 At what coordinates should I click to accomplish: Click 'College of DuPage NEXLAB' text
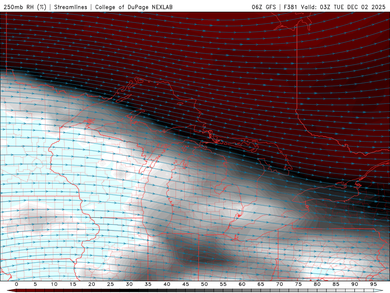[x=134, y=7]
